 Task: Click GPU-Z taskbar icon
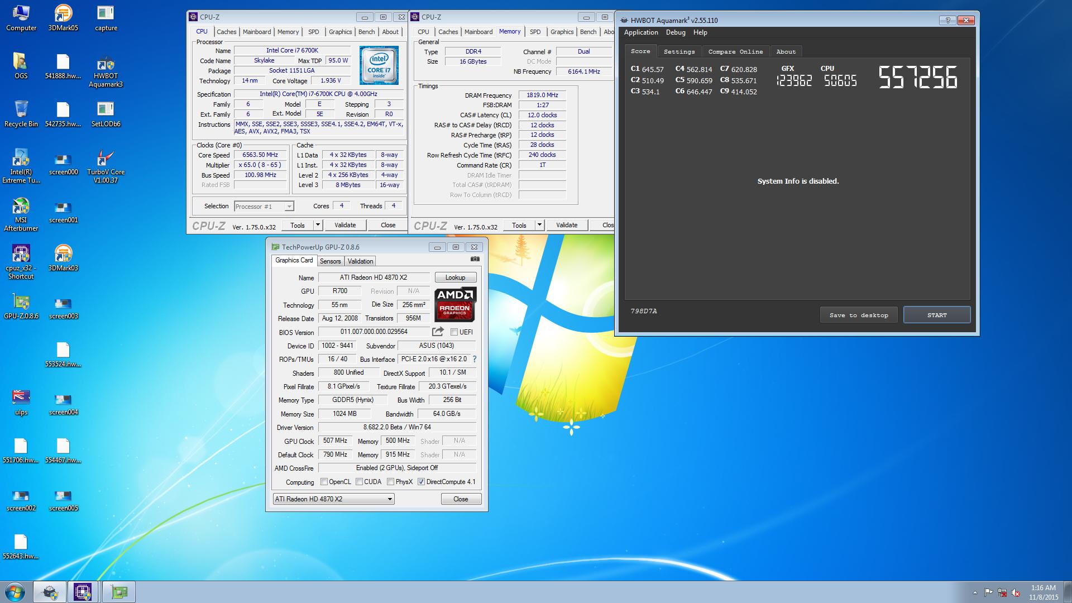[118, 592]
